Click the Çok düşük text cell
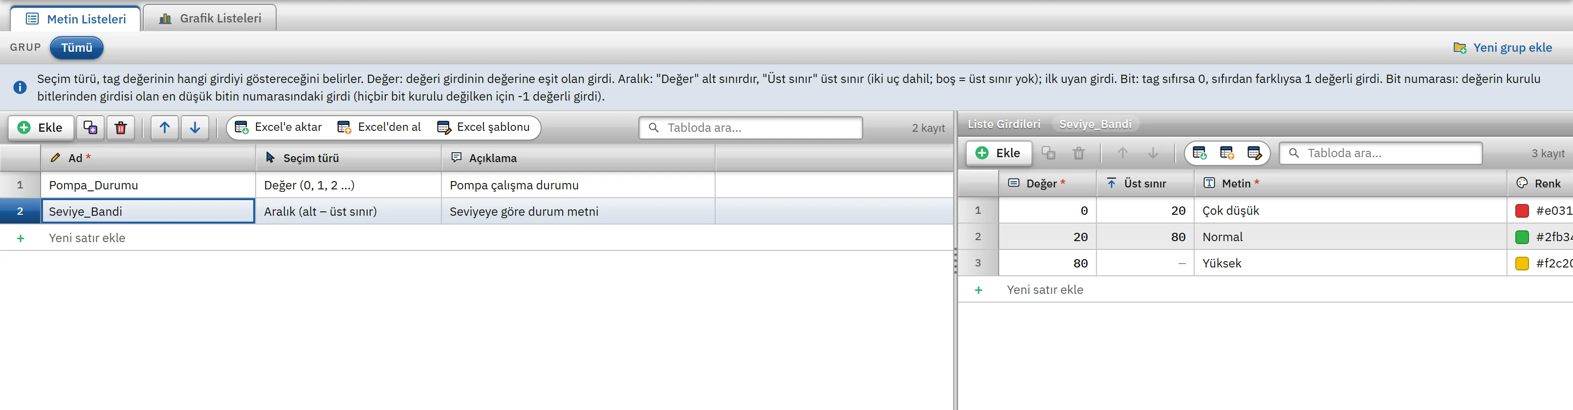Image resolution: width=1573 pixels, height=410 pixels. 1350,210
